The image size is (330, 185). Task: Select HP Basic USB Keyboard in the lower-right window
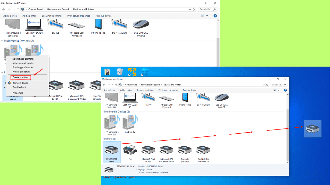coord(167,100)
